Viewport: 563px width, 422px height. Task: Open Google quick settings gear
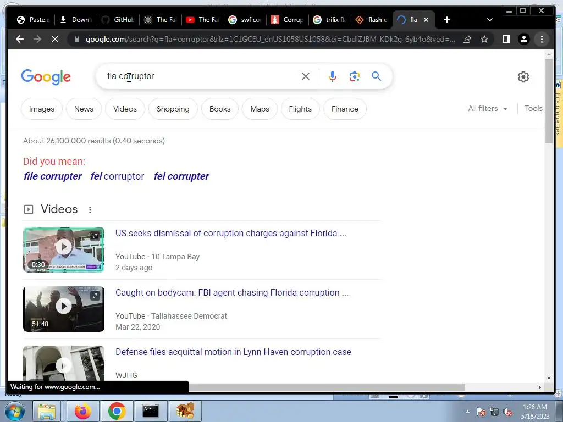523,77
